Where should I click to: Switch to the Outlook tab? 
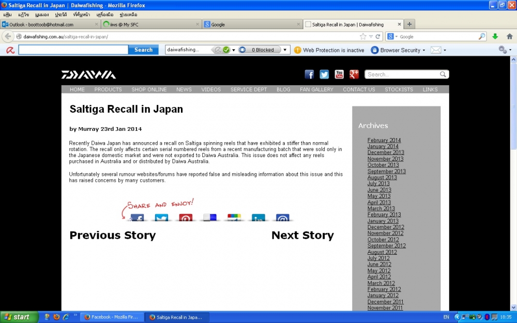coord(50,24)
